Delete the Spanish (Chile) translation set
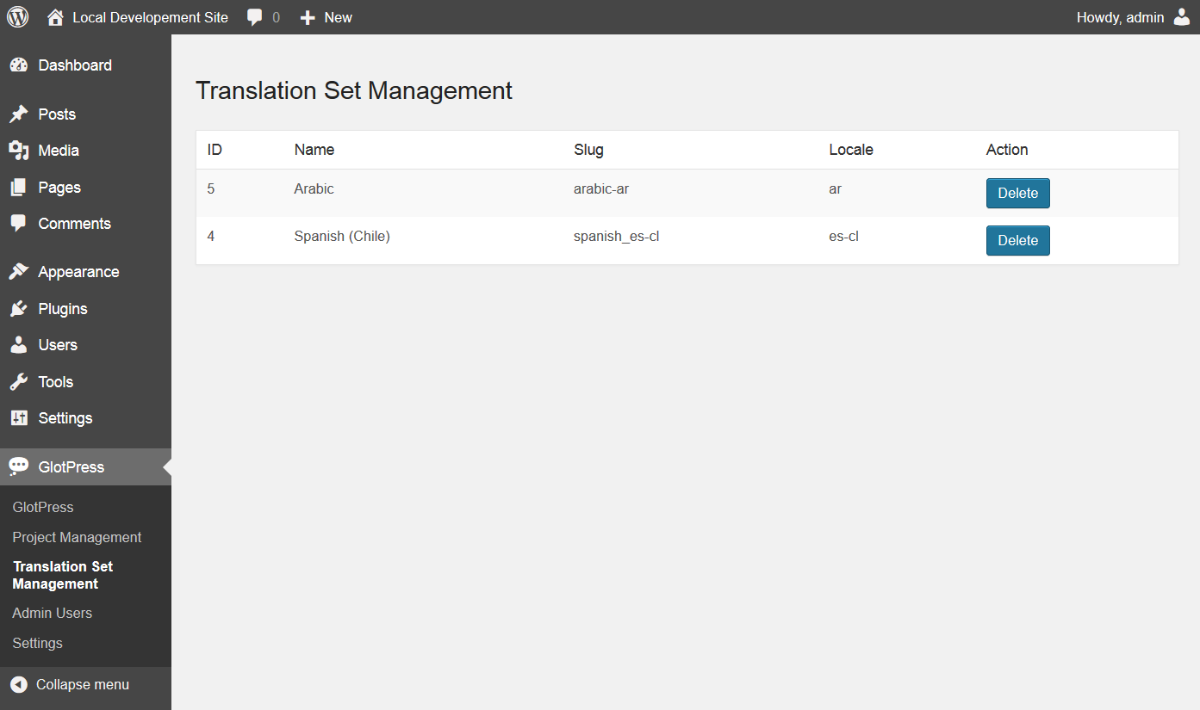 (1018, 241)
